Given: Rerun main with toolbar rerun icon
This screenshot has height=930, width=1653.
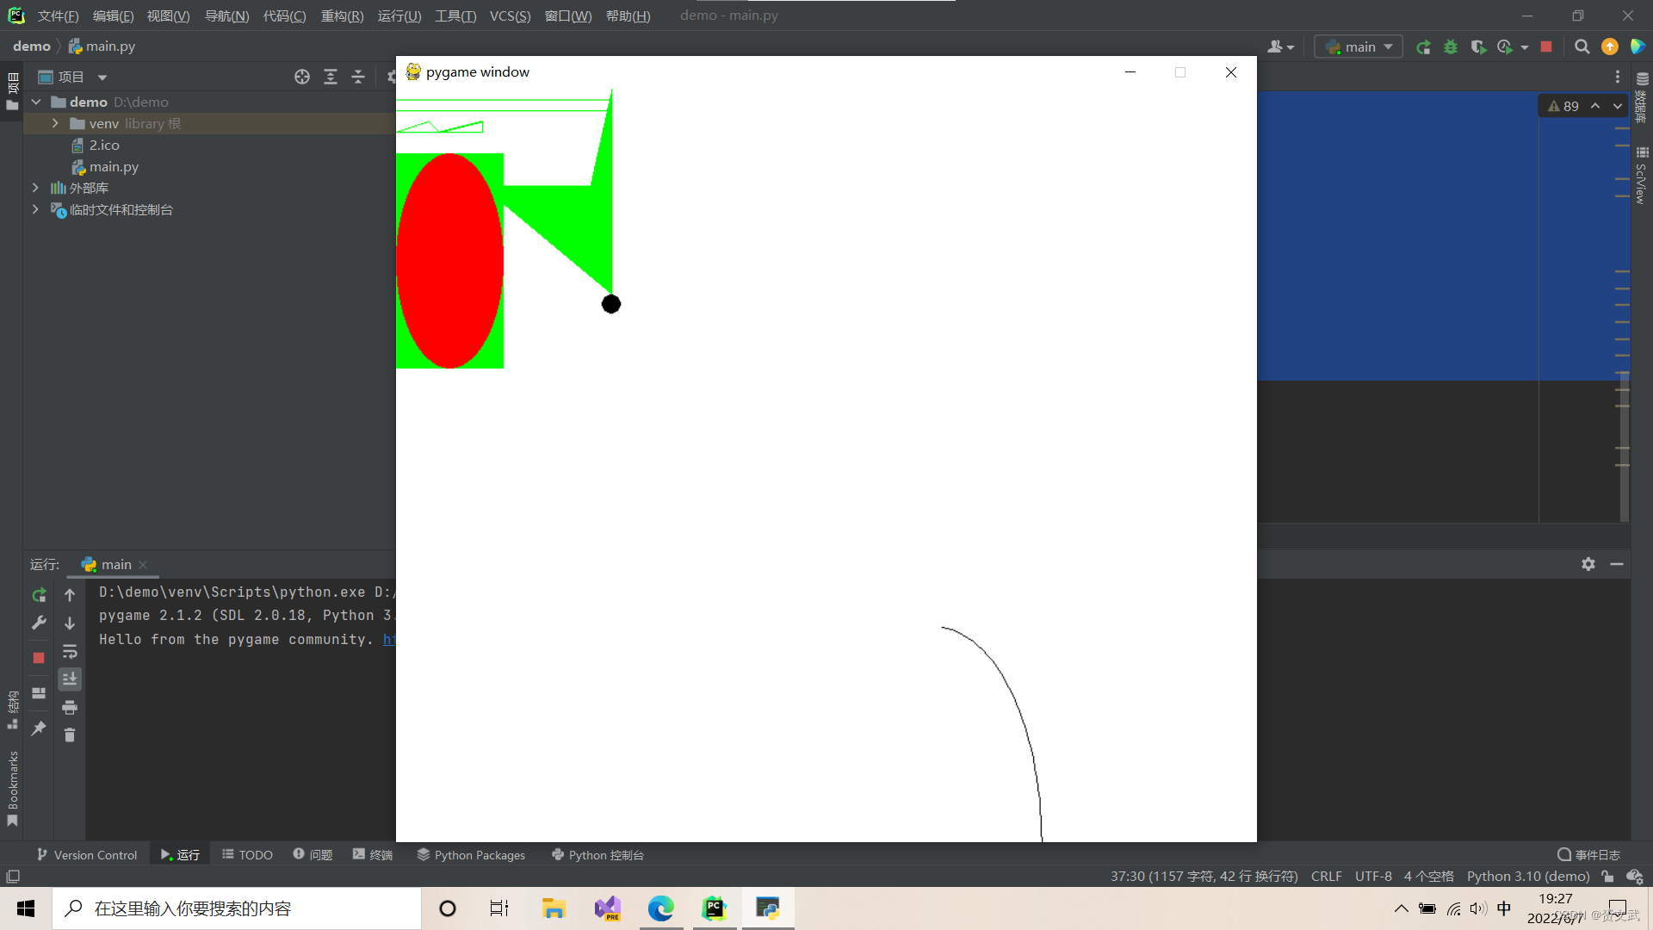Looking at the screenshot, I should coord(1423,47).
